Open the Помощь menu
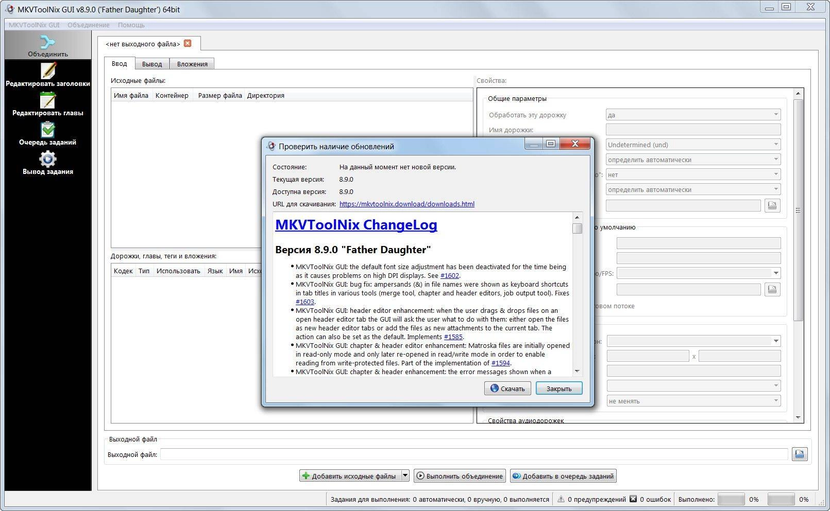 (131, 25)
